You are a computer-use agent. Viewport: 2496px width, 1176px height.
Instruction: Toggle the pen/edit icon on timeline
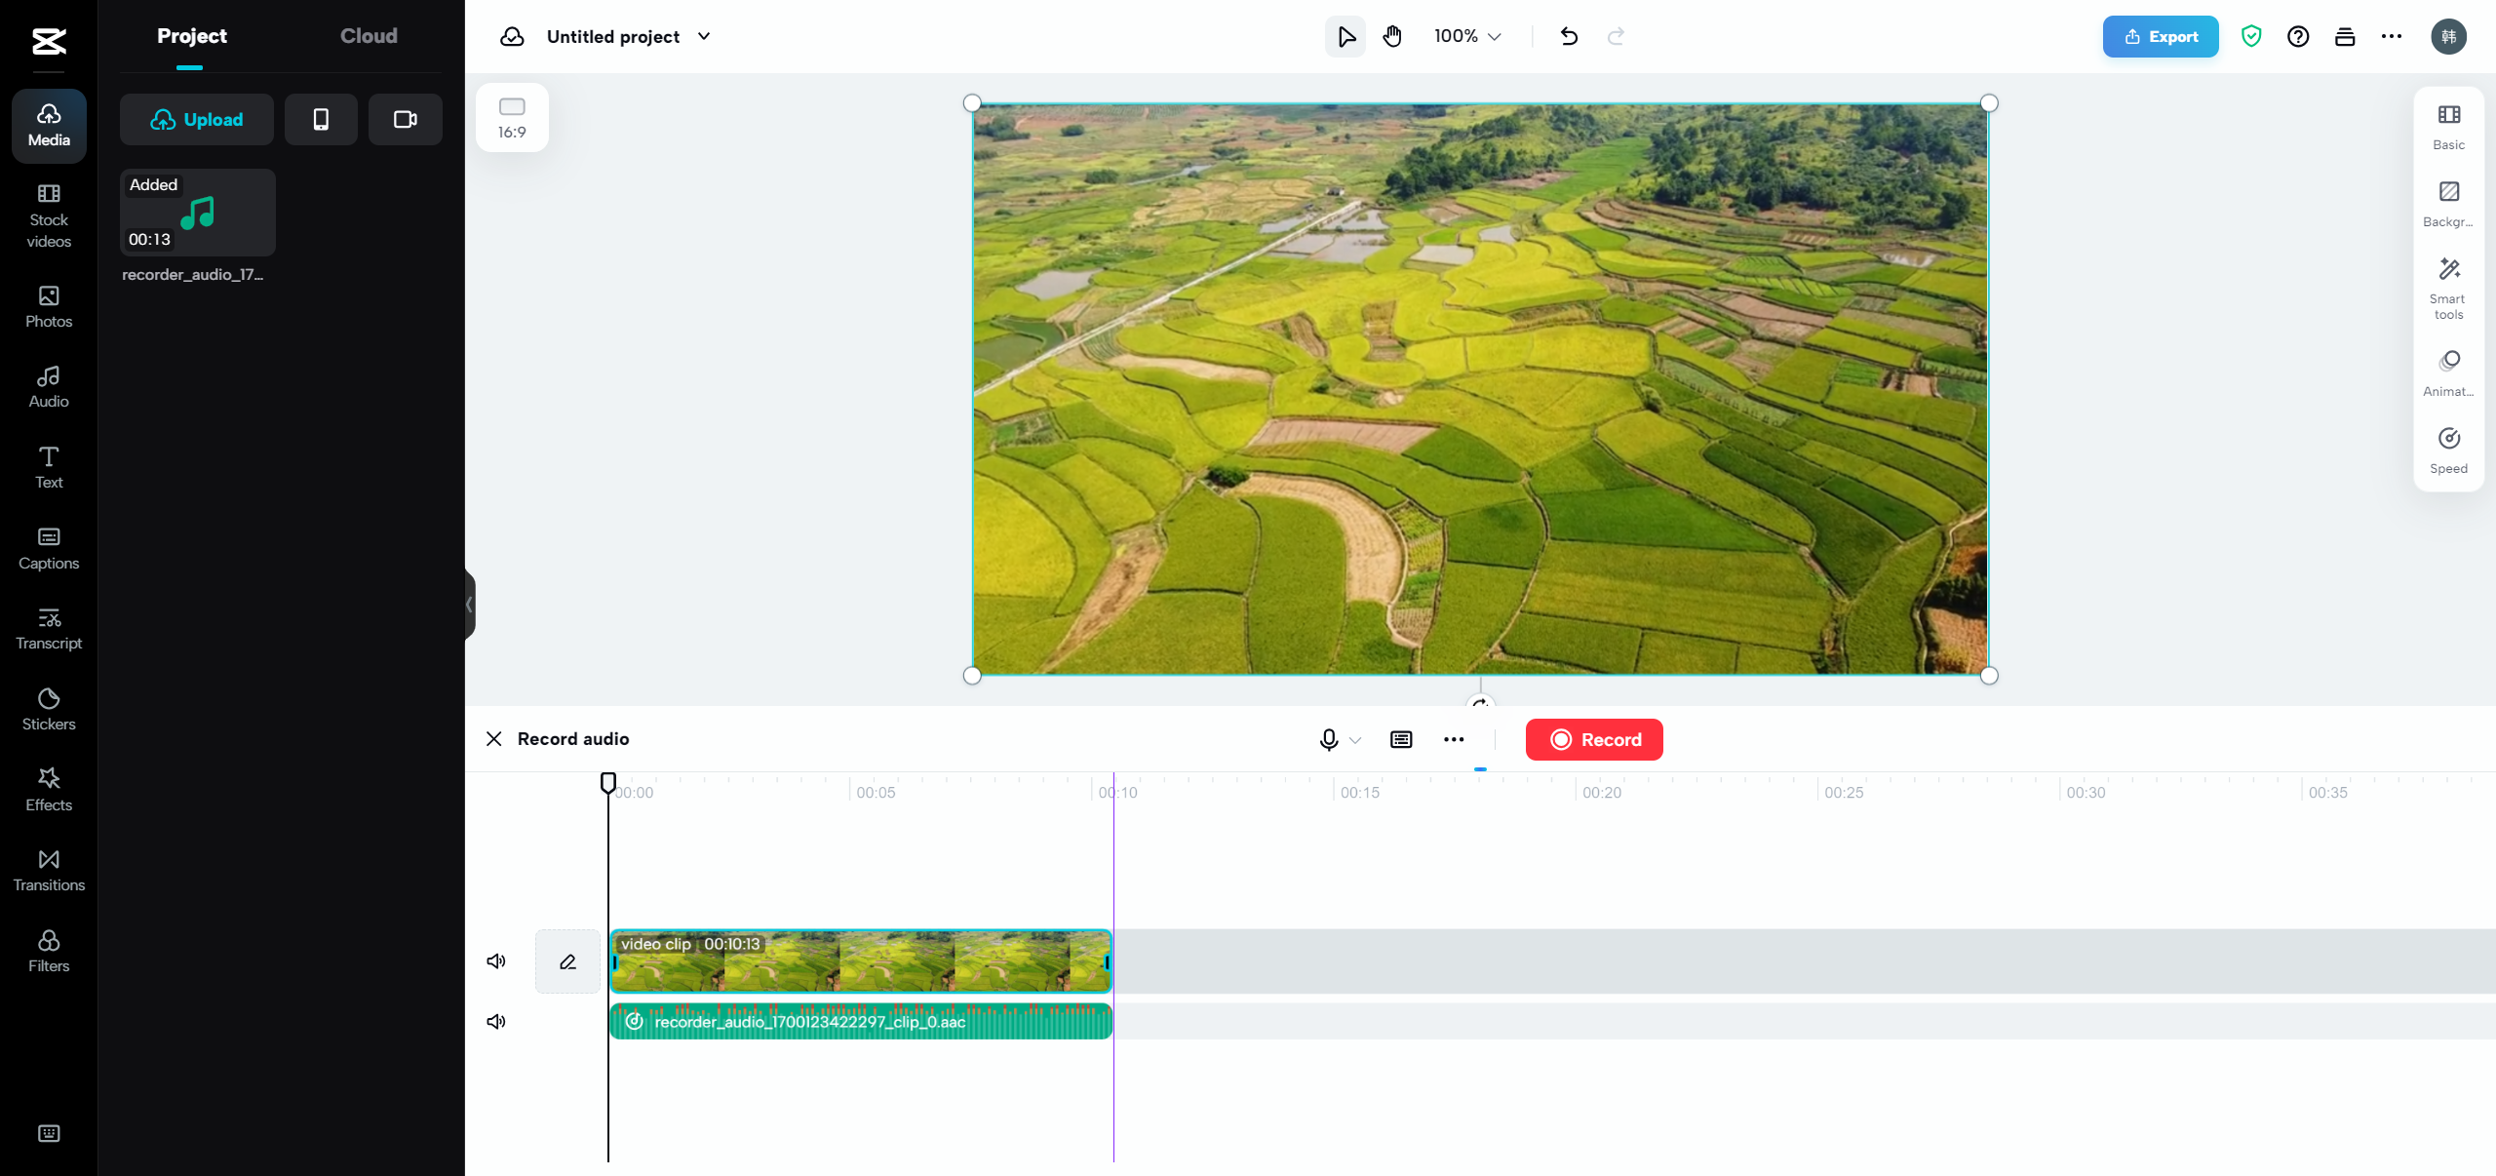point(566,960)
